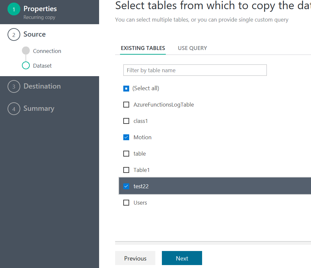Tick the checkbox next to table
311x268 pixels.
coord(126,154)
